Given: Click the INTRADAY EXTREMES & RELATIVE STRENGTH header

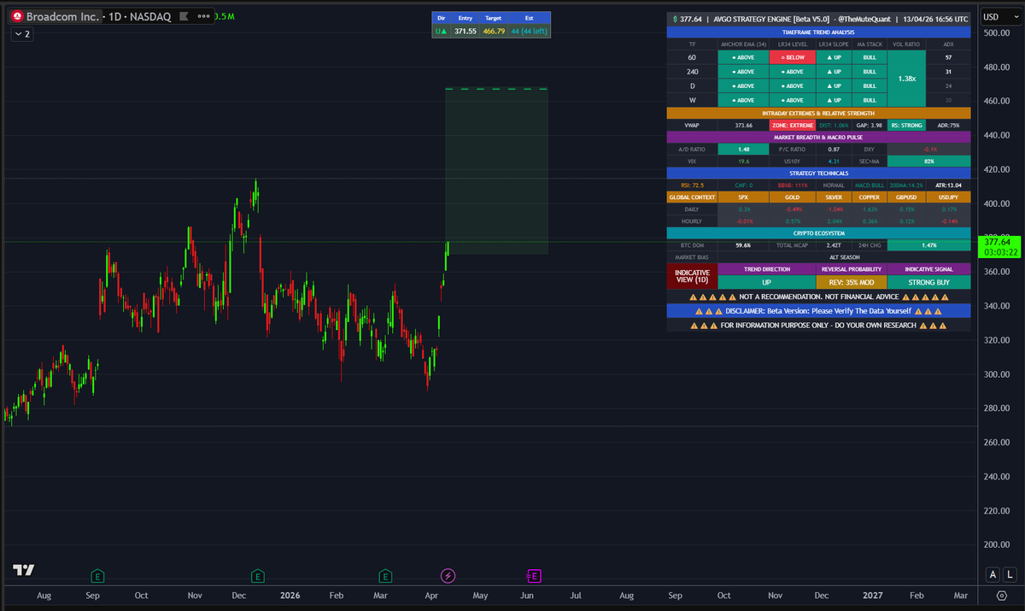Looking at the screenshot, I should (x=819, y=113).
